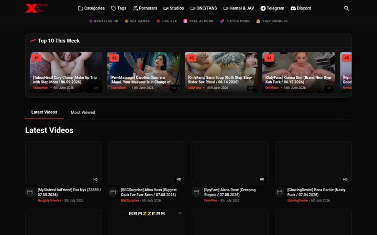Open the #1 ranked Top 10 thumbnail
Viewport: 377px width, 235px height.
click(x=66, y=72)
